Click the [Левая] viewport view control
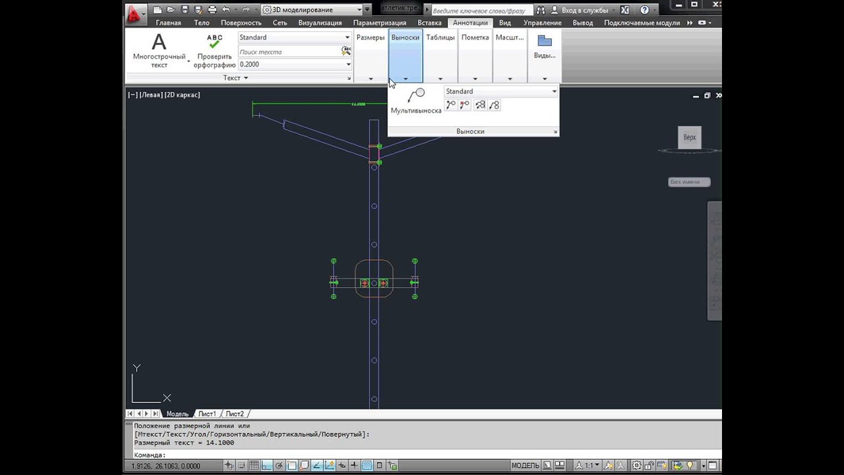The height and width of the screenshot is (475, 844). click(151, 95)
